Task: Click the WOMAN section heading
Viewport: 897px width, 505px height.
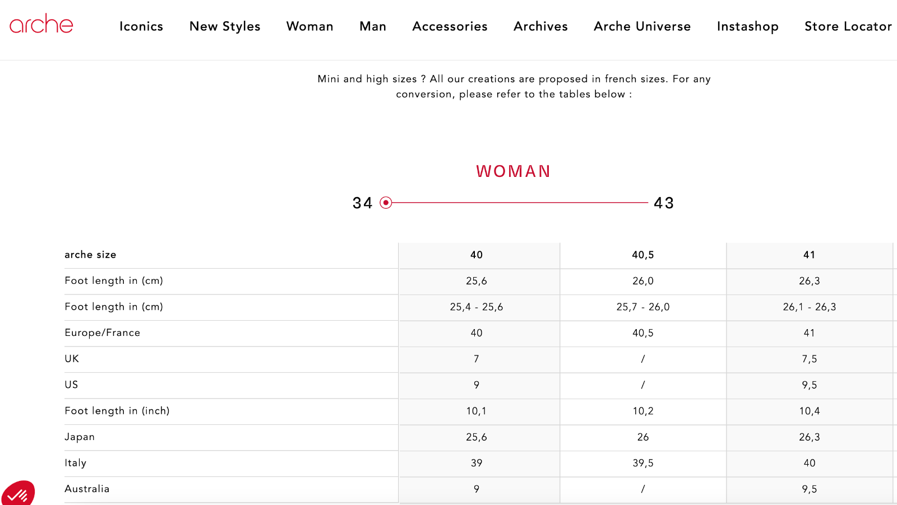Action: [514, 171]
